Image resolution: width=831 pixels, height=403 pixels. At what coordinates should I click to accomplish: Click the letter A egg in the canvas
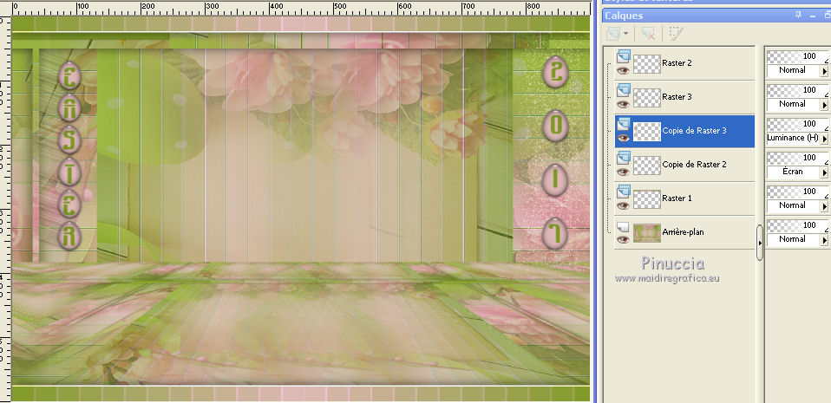tap(69, 109)
